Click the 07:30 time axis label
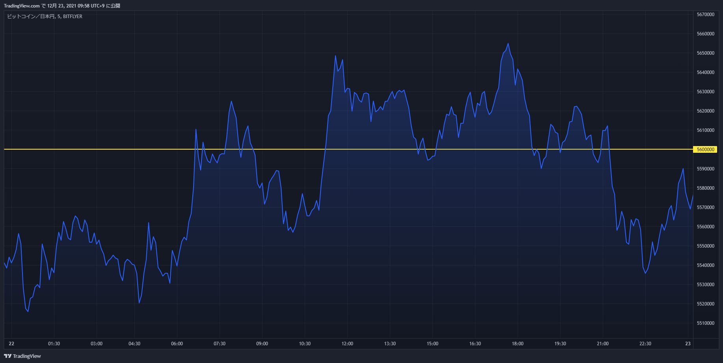This screenshot has height=363, width=723. (x=220, y=344)
